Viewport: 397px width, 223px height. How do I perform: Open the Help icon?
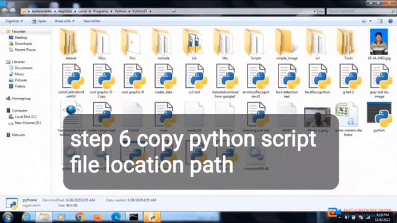[390, 21]
